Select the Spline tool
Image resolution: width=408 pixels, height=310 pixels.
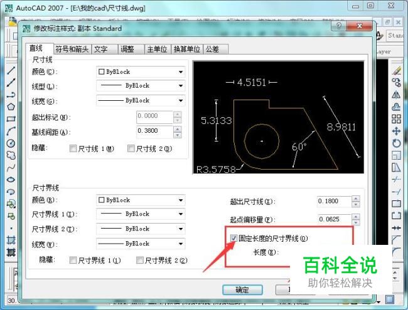coord(11,168)
